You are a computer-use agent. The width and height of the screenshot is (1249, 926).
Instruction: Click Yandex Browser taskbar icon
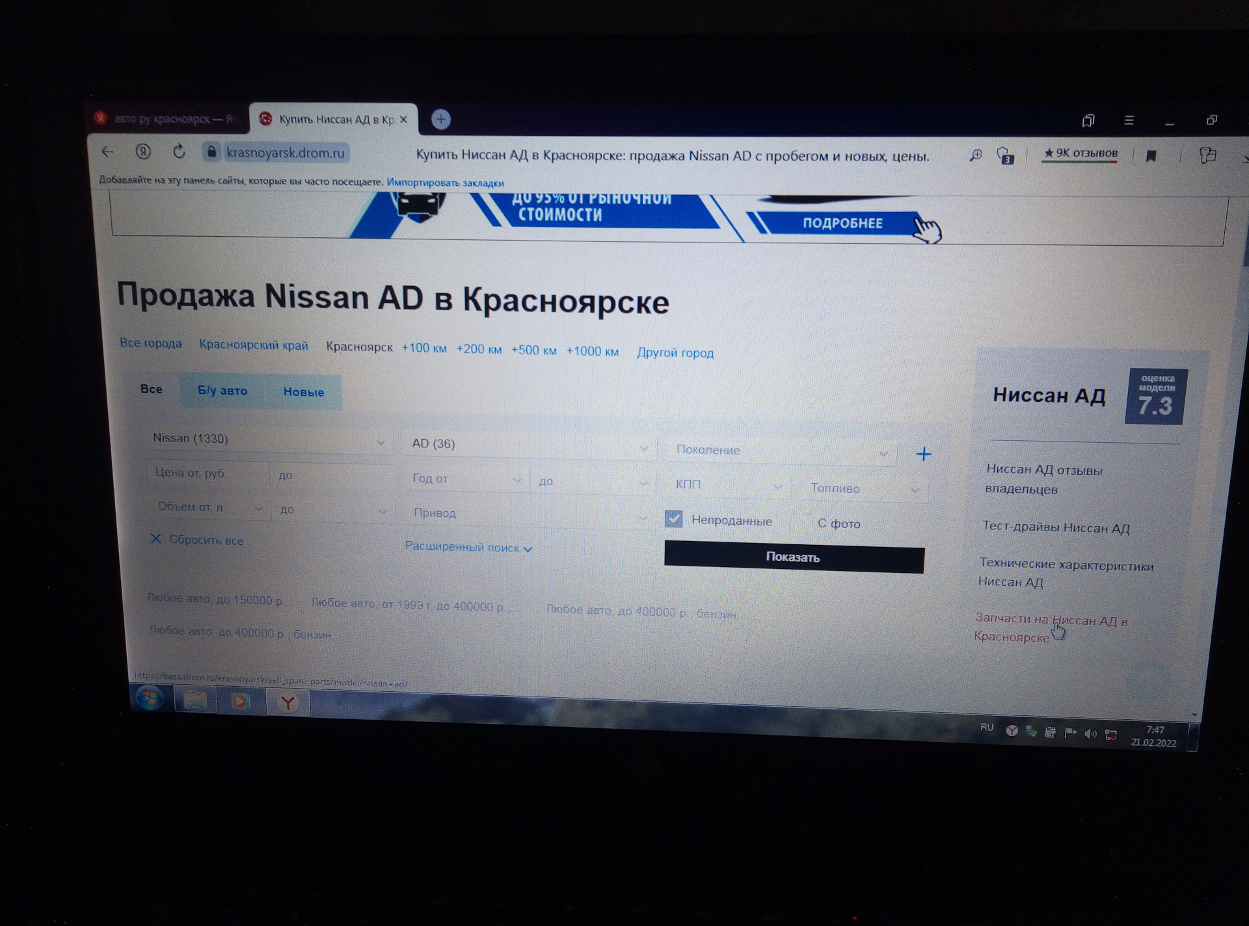tap(288, 702)
